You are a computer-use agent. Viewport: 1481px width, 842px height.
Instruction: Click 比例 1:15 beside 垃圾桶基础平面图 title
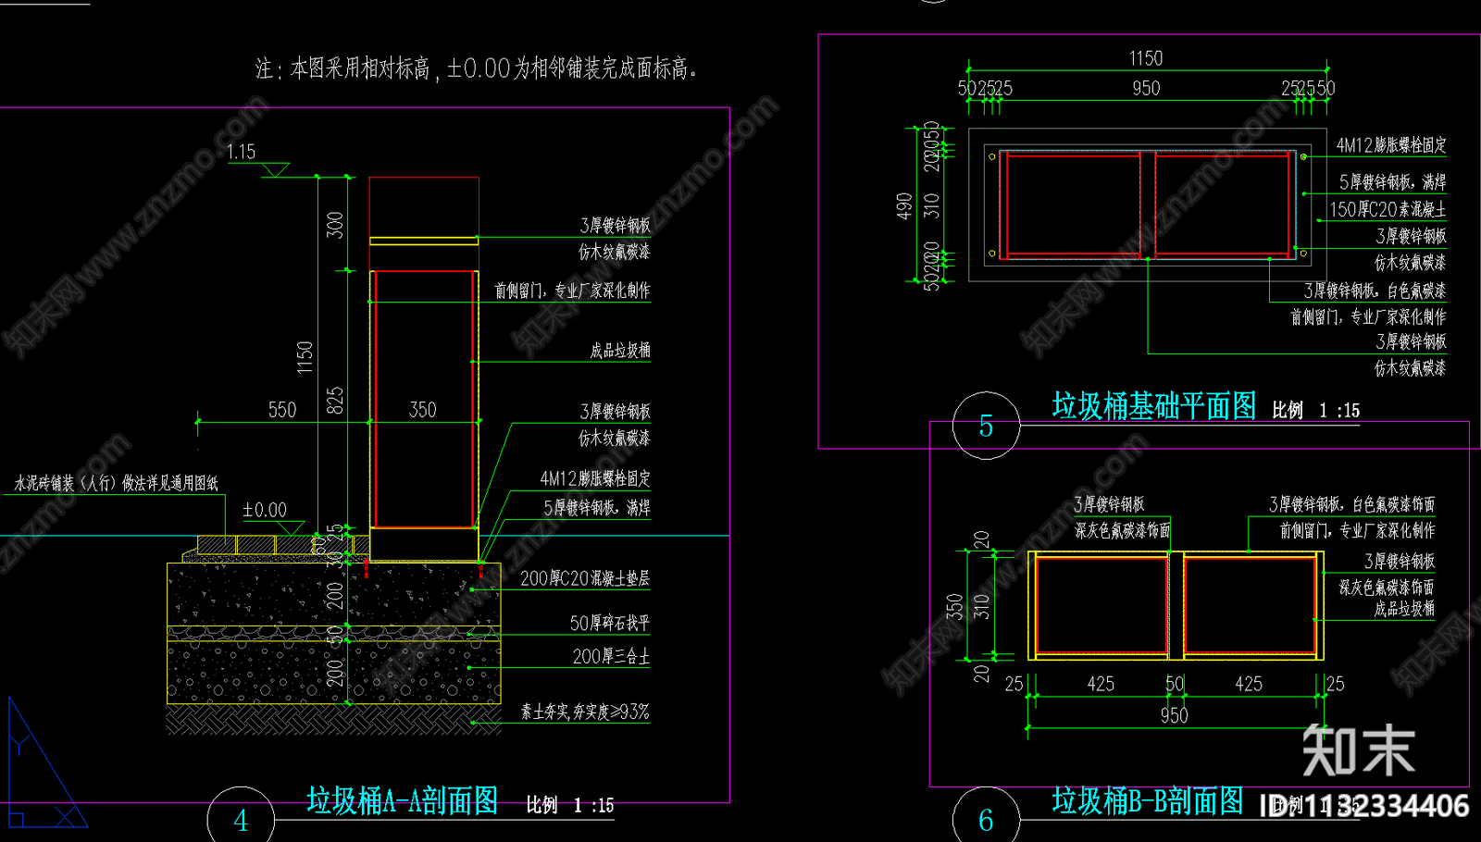click(x=1316, y=410)
